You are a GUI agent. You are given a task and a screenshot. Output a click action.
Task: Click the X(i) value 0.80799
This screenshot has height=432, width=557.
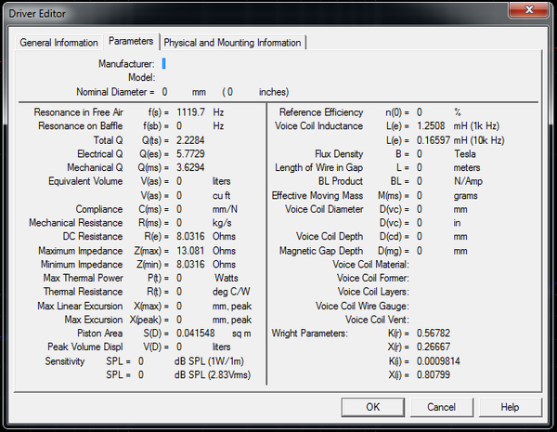coord(434,374)
